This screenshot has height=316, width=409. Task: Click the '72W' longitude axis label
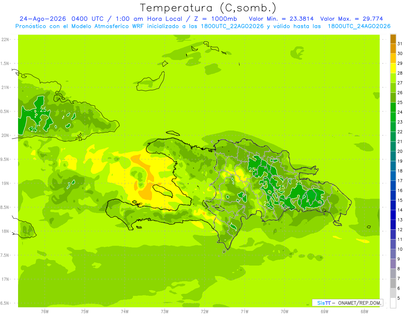pos(204,312)
